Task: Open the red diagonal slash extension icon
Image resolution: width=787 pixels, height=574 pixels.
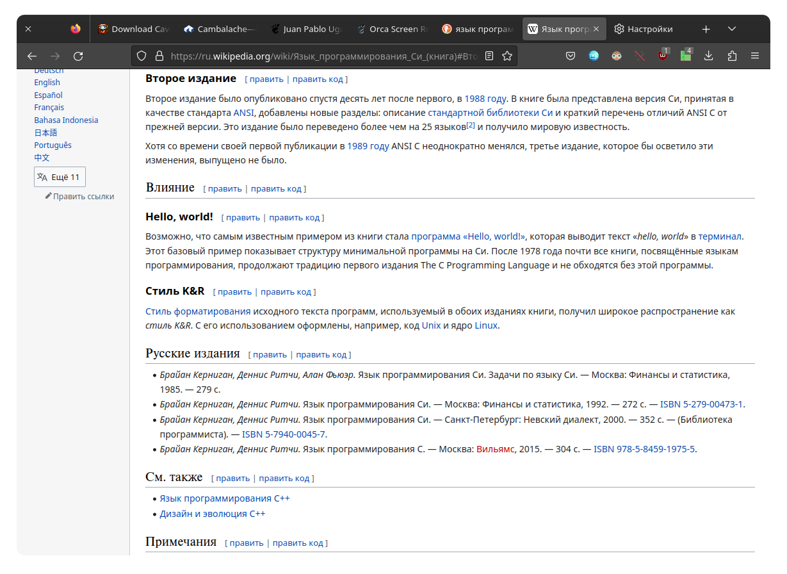Action: pos(640,56)
